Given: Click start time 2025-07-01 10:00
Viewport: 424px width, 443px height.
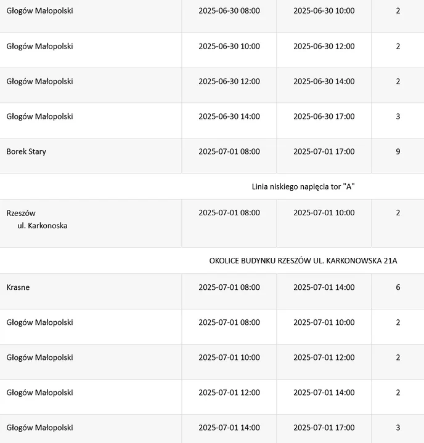Looking at the screenshot, I should click(x=229, y=357).
